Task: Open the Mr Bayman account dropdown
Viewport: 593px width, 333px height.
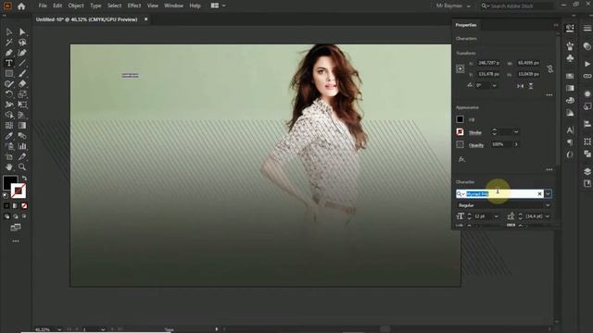Action: (453, 6)
